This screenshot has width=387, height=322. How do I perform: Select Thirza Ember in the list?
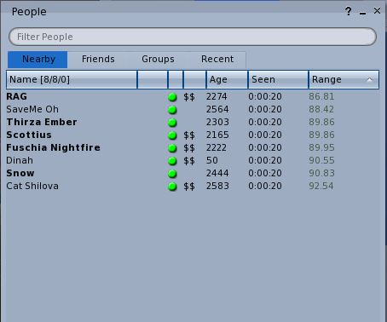[x=42, y=122]
